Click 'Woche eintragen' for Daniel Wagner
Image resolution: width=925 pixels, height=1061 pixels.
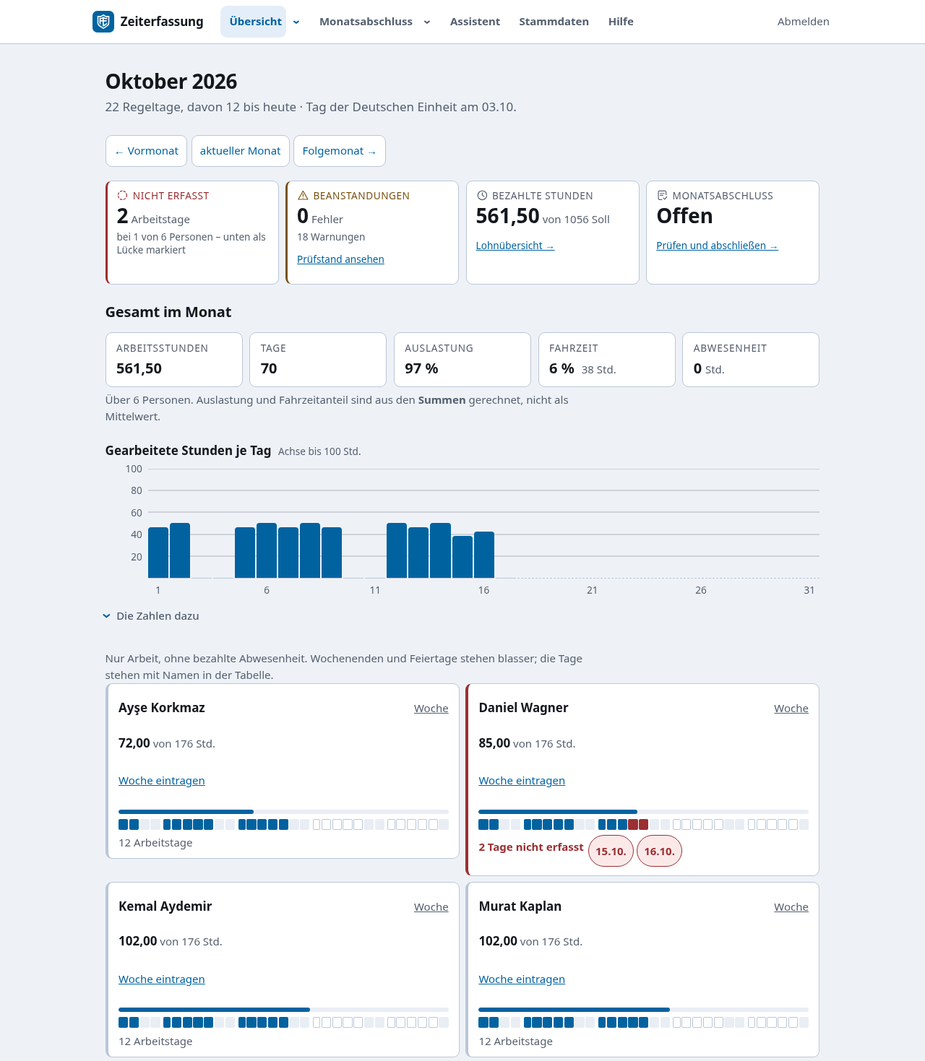522,781
